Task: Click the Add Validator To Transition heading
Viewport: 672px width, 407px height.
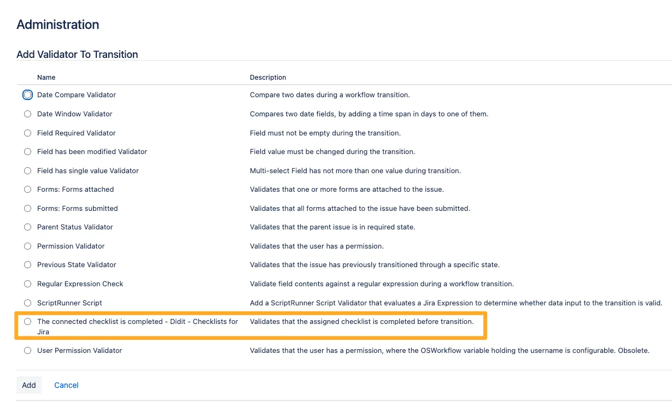Action: coord(77,55)
